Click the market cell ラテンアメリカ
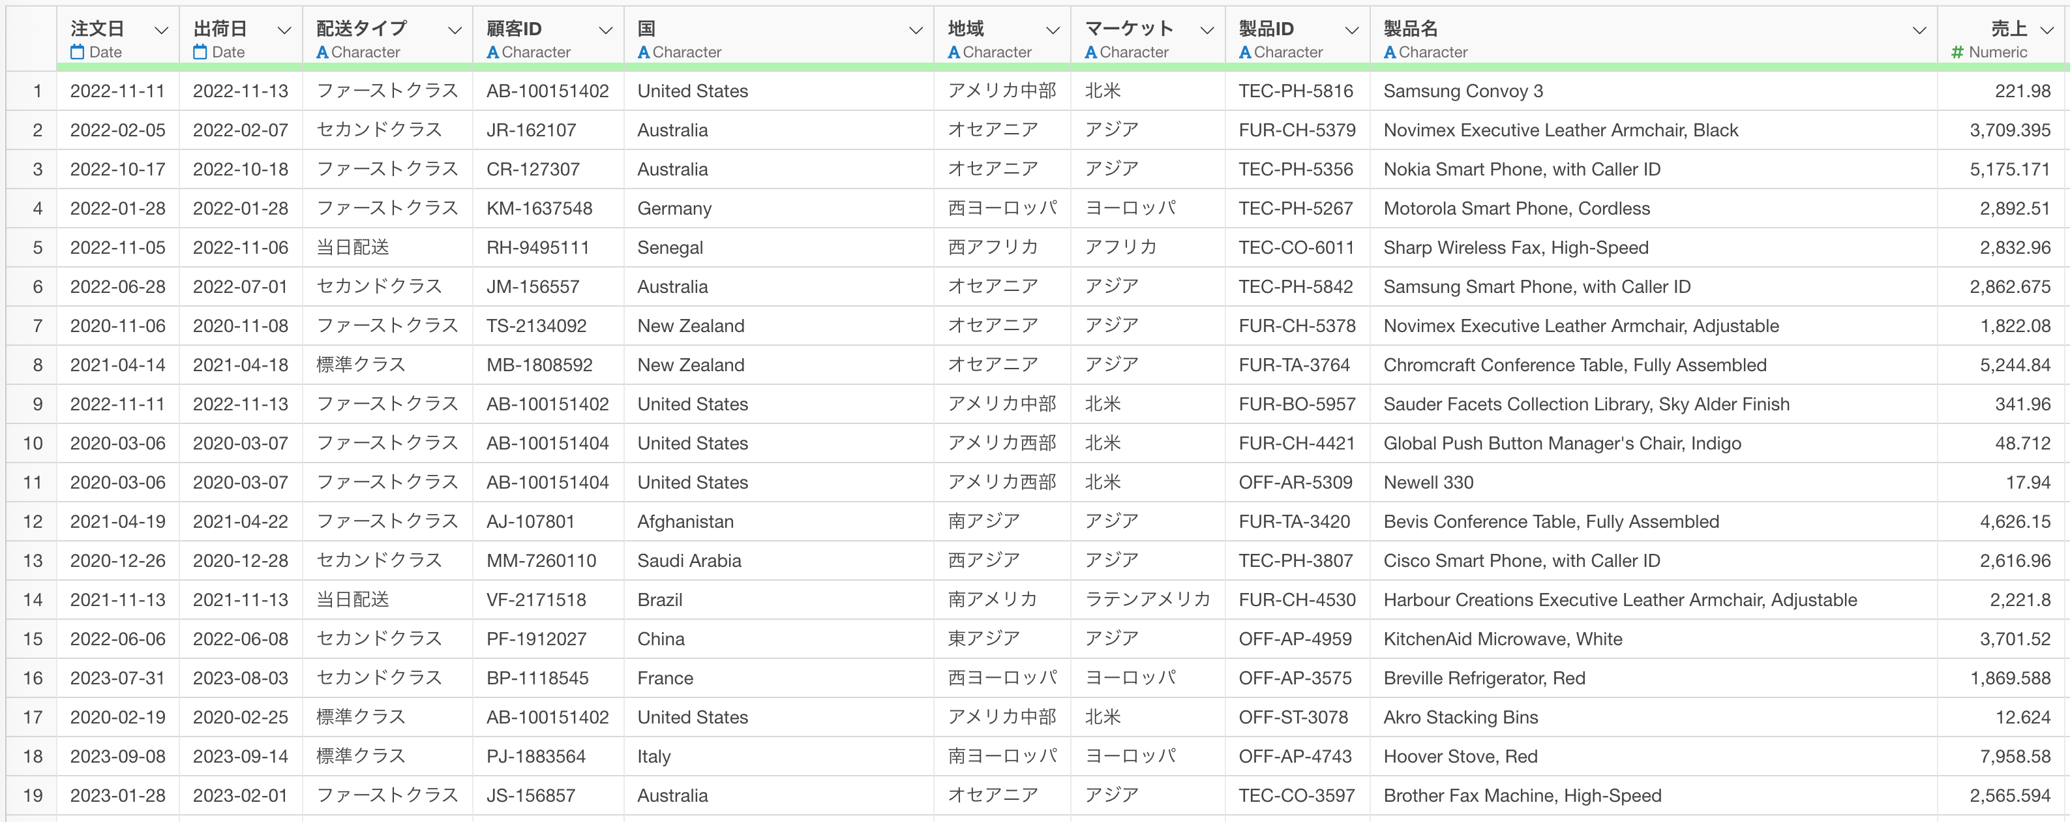 (x=1147, y=600)
